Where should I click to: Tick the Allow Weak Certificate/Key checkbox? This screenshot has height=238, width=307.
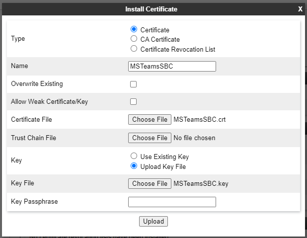pos(133,102)
